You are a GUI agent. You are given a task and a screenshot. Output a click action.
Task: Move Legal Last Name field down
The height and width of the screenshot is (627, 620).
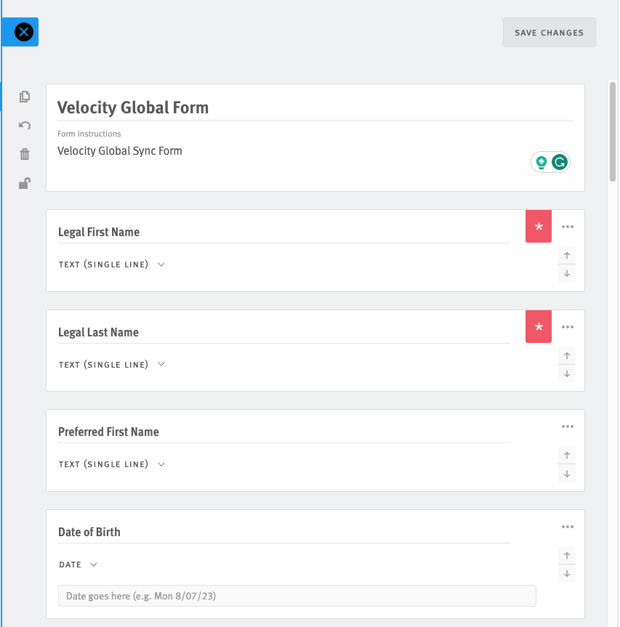click(x=567, y=374)
